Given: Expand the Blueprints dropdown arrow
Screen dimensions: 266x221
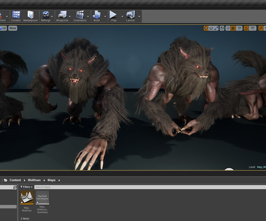Looking at the screenshot, I should coord(70,16).
